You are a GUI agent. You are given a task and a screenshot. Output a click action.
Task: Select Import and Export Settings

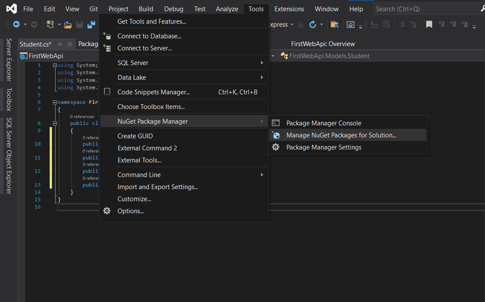[x=158, y=187]
